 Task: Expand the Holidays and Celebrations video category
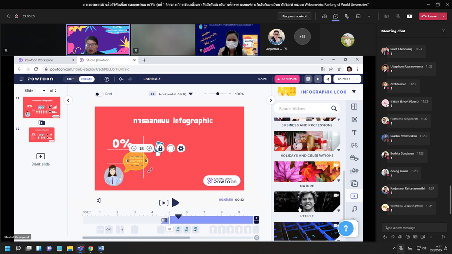coord(339,150)
